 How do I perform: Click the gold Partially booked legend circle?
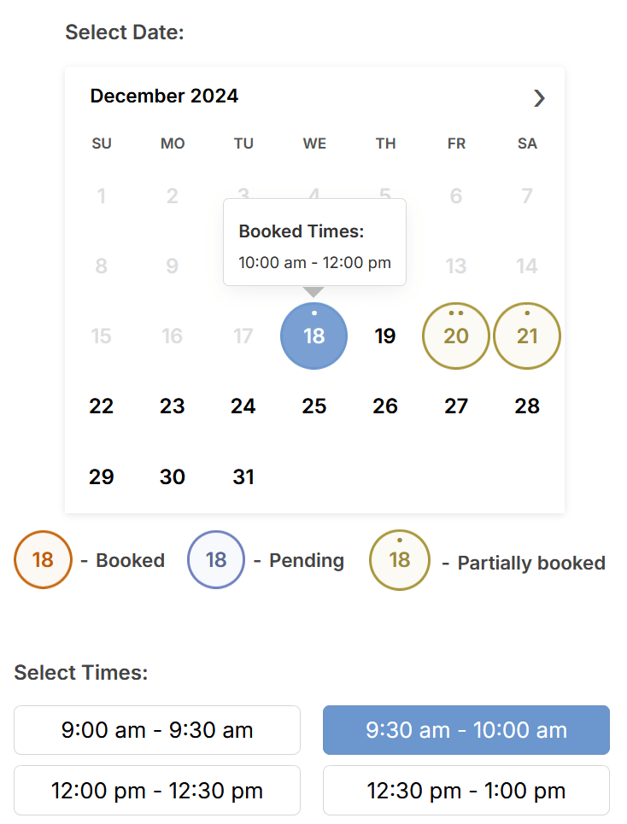(x=400, y=560)
